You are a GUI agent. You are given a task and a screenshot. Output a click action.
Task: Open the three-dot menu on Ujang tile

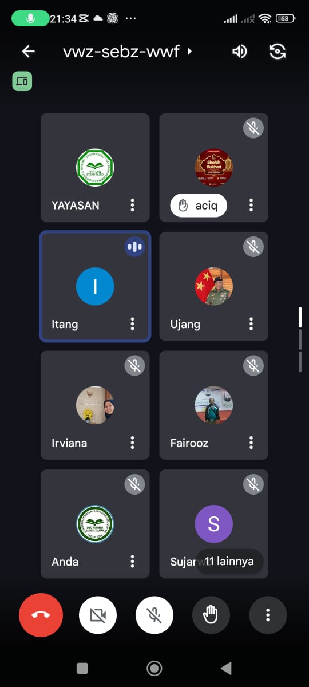point(251,324)
